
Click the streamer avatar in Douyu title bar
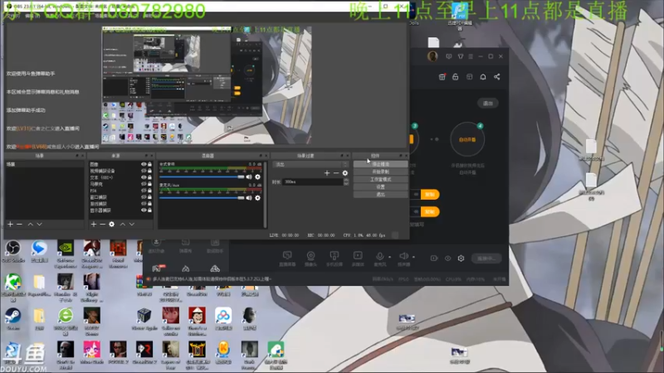pos(432,56)
